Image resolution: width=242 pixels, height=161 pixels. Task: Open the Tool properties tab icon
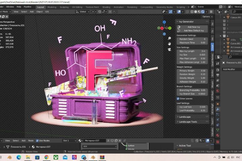[x=217, y=63]
